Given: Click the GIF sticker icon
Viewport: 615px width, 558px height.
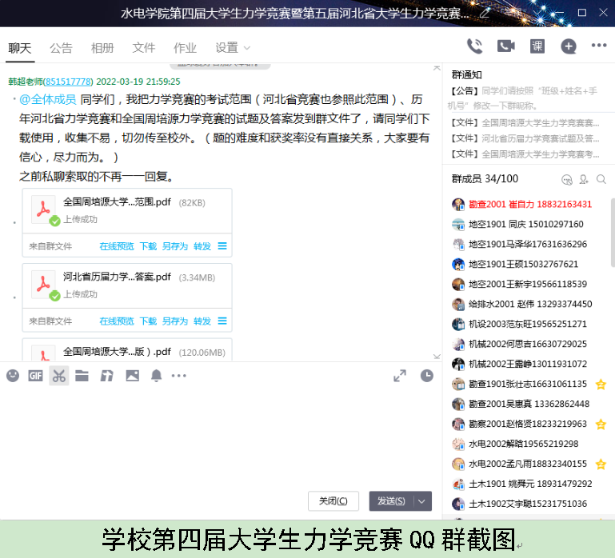Looking at the screenshot, I should tap(35, 376).
